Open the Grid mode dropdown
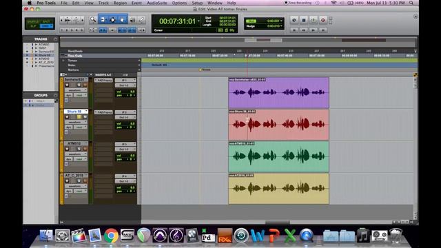The height and width of the screenshot is (248, 441). [46, 26]
